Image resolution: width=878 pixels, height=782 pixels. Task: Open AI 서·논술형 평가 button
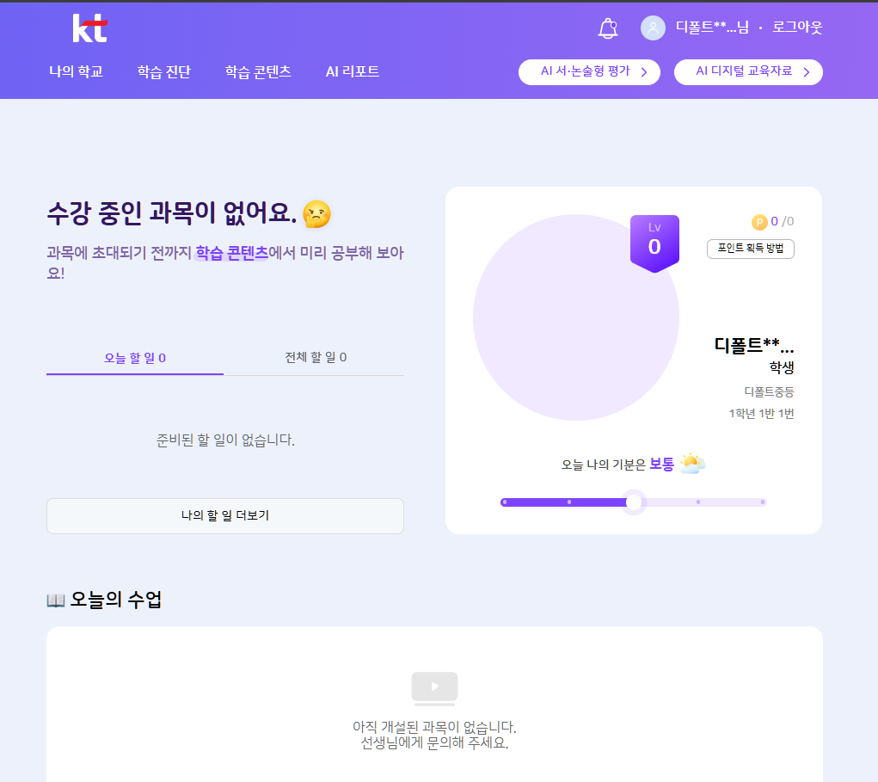point(589,72)
